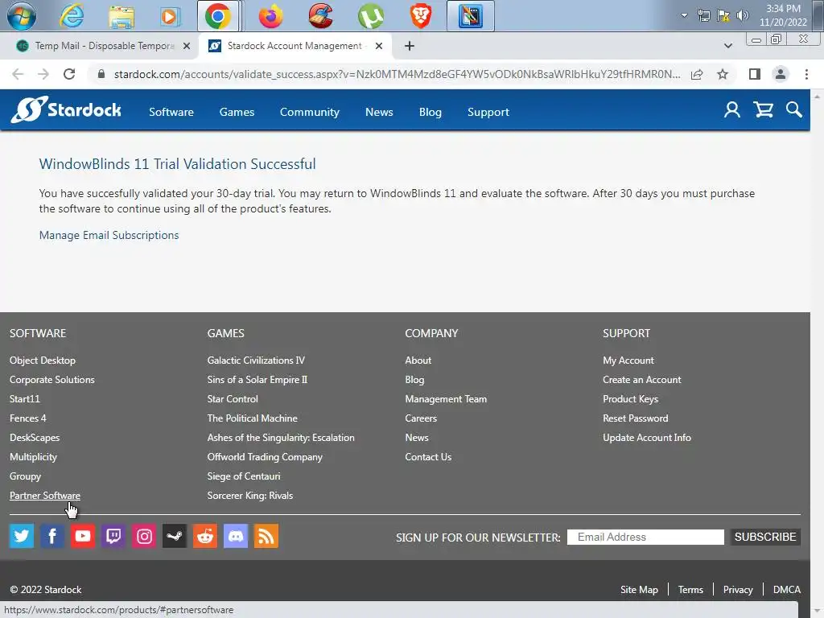Open the Privacy footer link
The image size is (824, 618).
(x=738, y=590)
